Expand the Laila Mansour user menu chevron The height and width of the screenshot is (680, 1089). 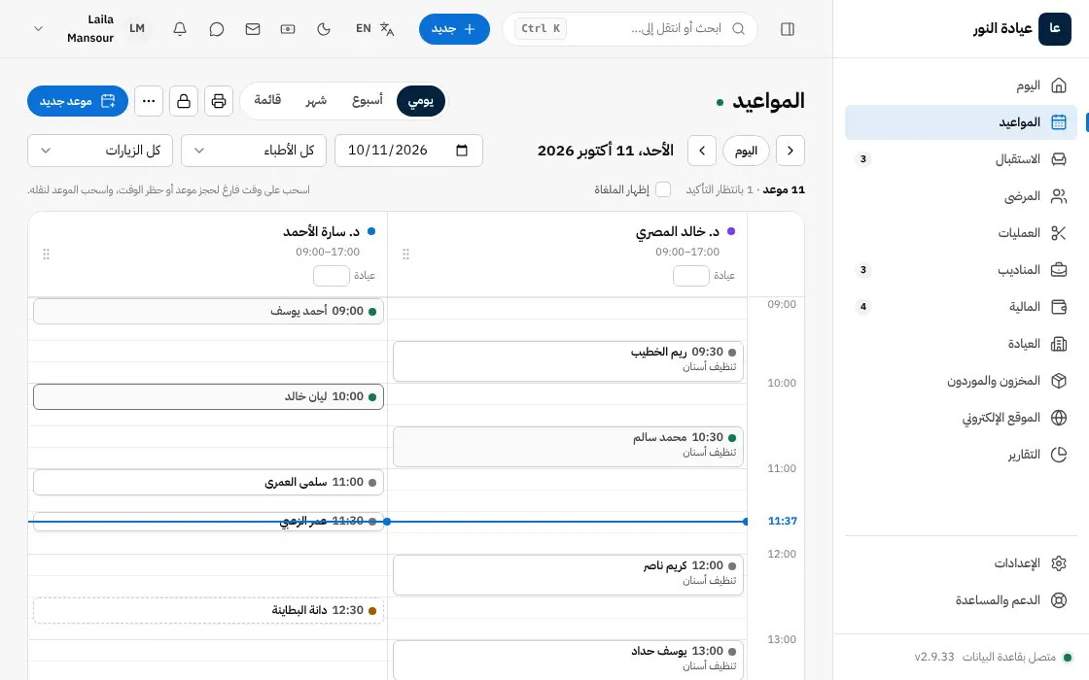(38, 29)
